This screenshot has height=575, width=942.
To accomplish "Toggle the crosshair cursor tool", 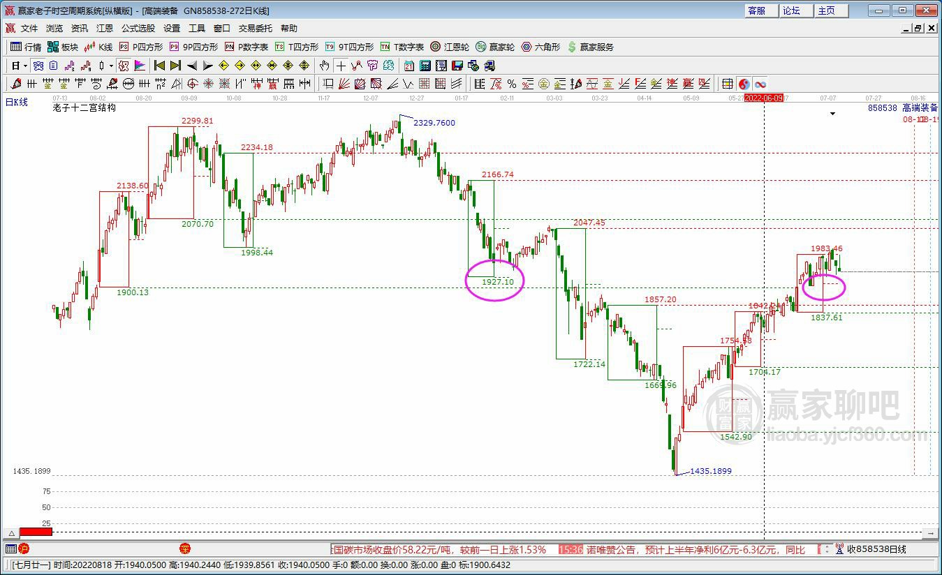I will coord(340,66).
